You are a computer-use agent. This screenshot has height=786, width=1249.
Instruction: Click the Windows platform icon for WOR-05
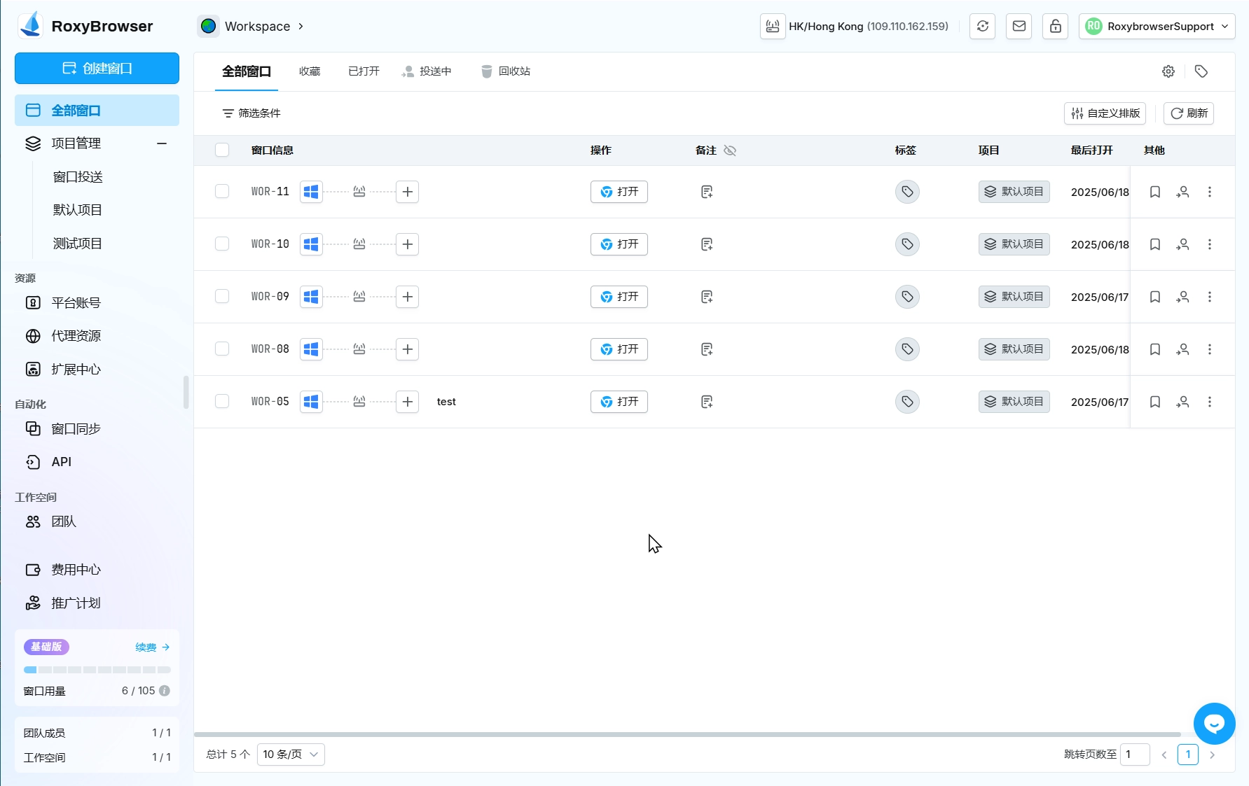311,402
